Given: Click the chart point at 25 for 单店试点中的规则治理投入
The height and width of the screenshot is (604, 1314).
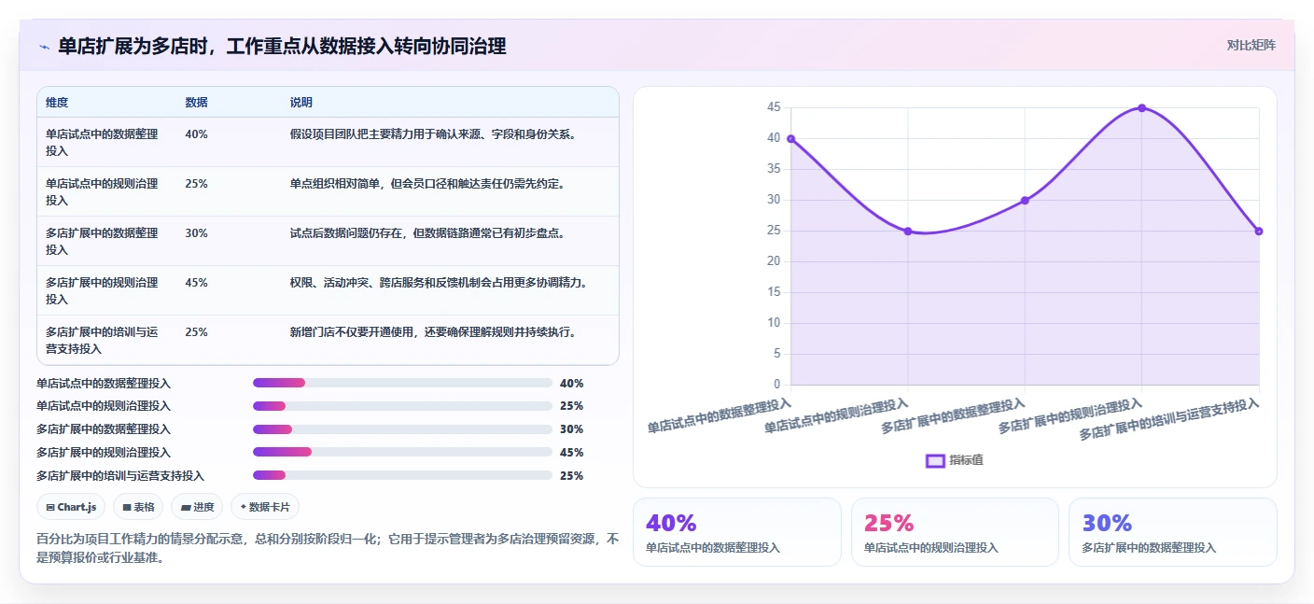Looking at the screenshot, I should (x=908, y=231).
